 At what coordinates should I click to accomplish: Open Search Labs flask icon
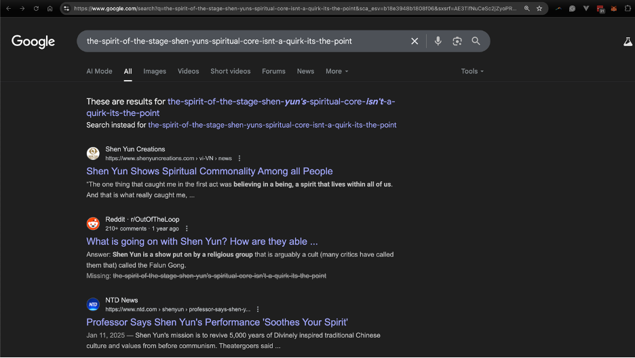pos(628,41)
